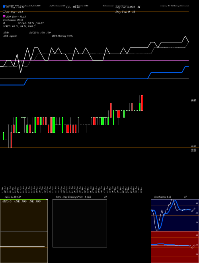Click the magenta 200 Day moving average line
The width and height of the screenshot is (199, 263).
(x=94, y=60)
